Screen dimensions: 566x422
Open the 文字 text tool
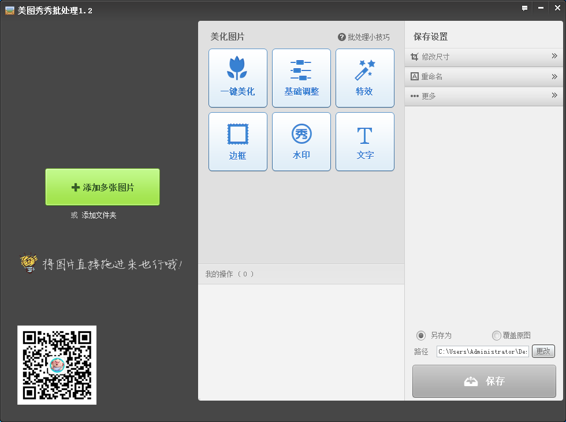click(365, 142)
